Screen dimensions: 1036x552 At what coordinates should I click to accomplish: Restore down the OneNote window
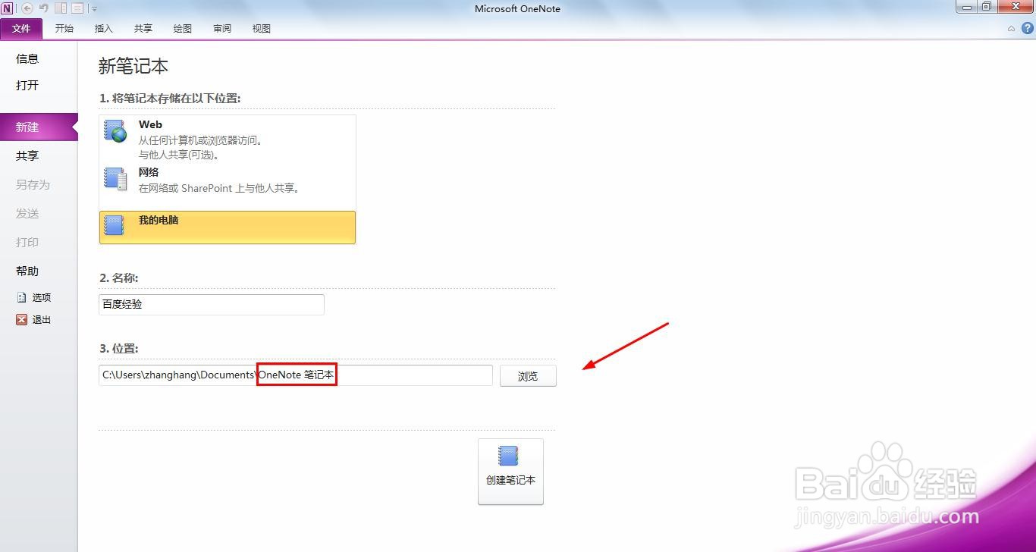(x=987, y=7)
